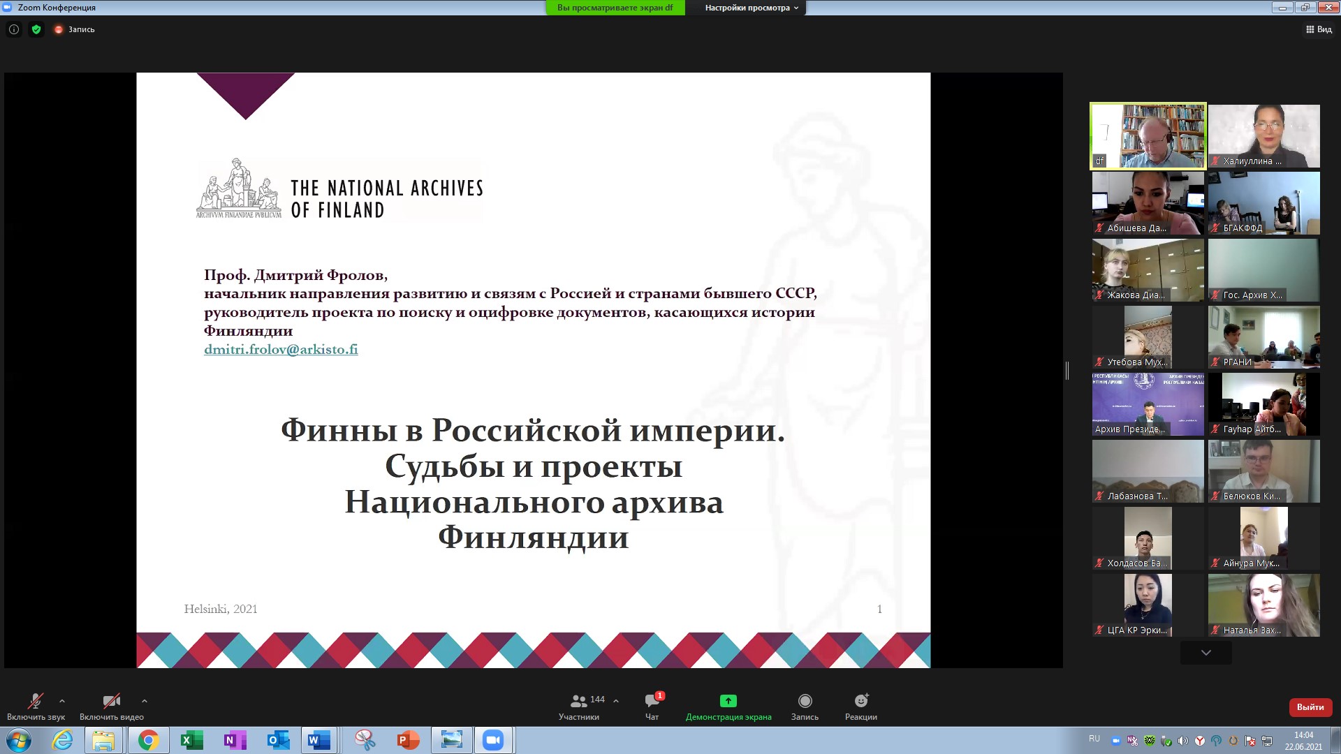Click the green encryption shield icon

tap(36, 29)
